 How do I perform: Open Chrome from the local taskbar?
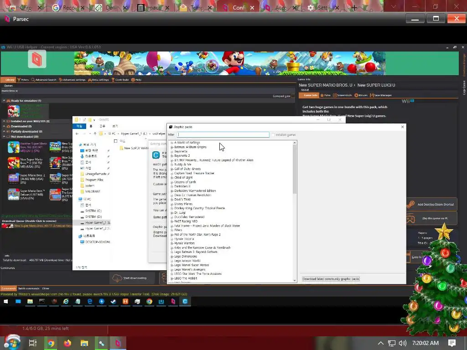coord(51,343)
